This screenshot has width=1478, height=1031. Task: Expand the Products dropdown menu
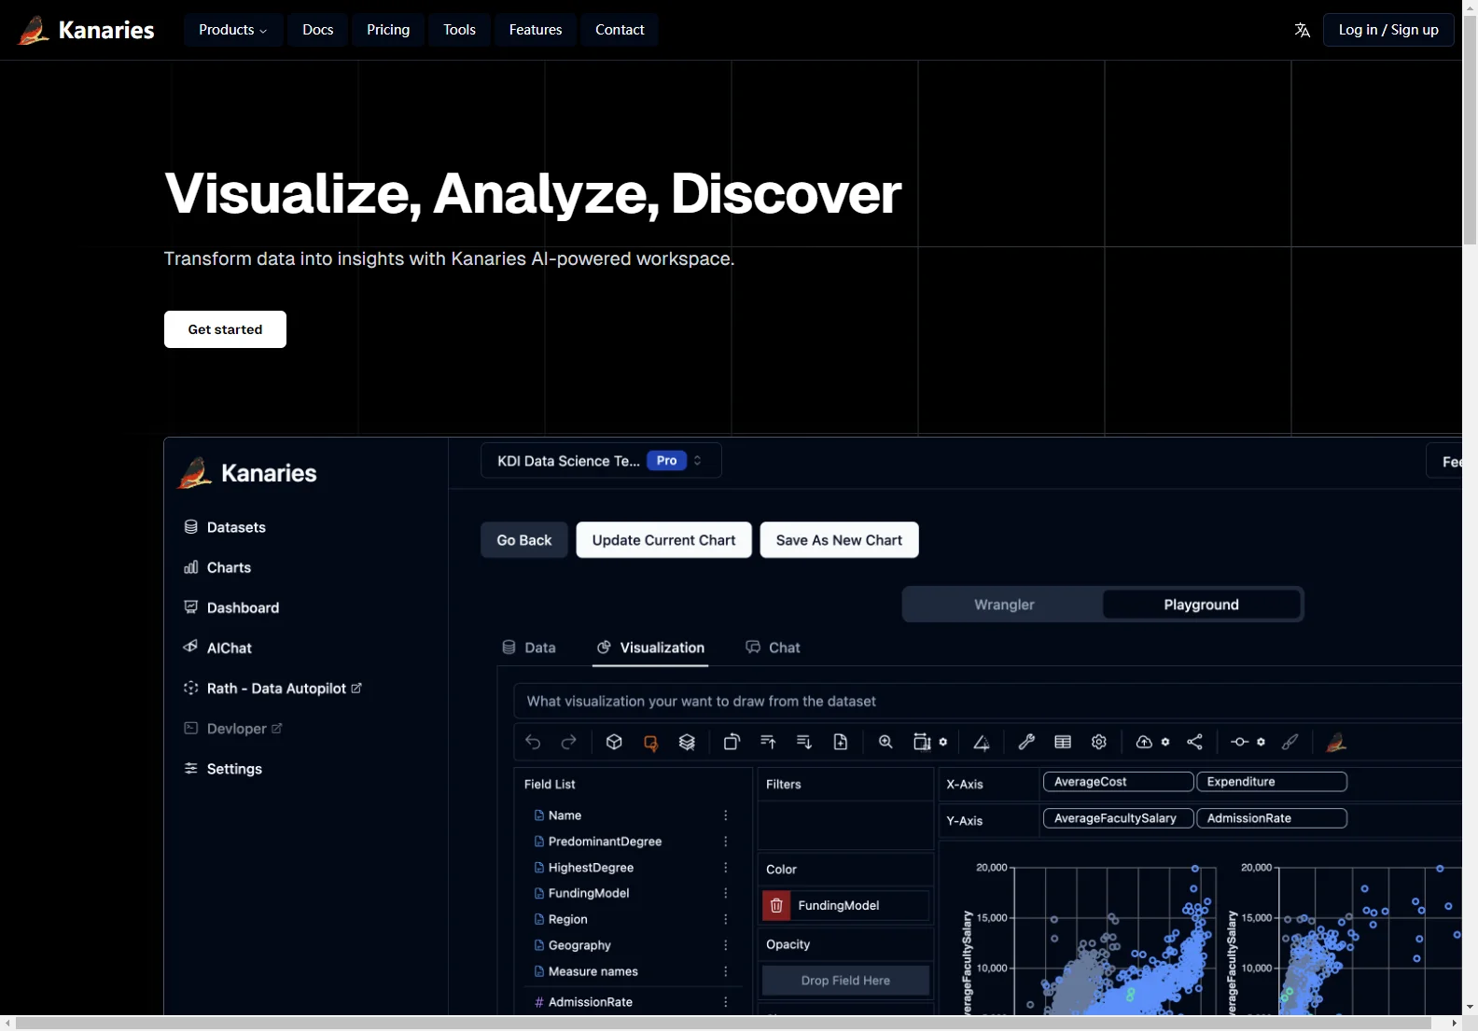pos(232,30)
